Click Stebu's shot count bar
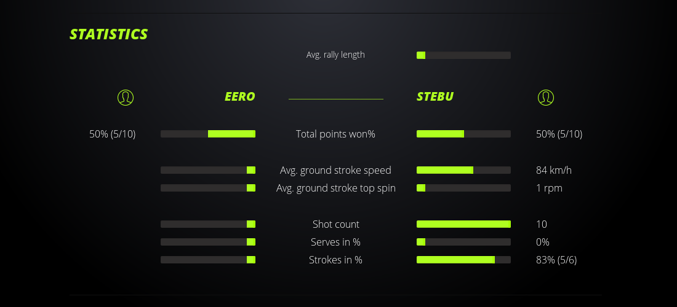The image size is (677, 307). (463, 224)
